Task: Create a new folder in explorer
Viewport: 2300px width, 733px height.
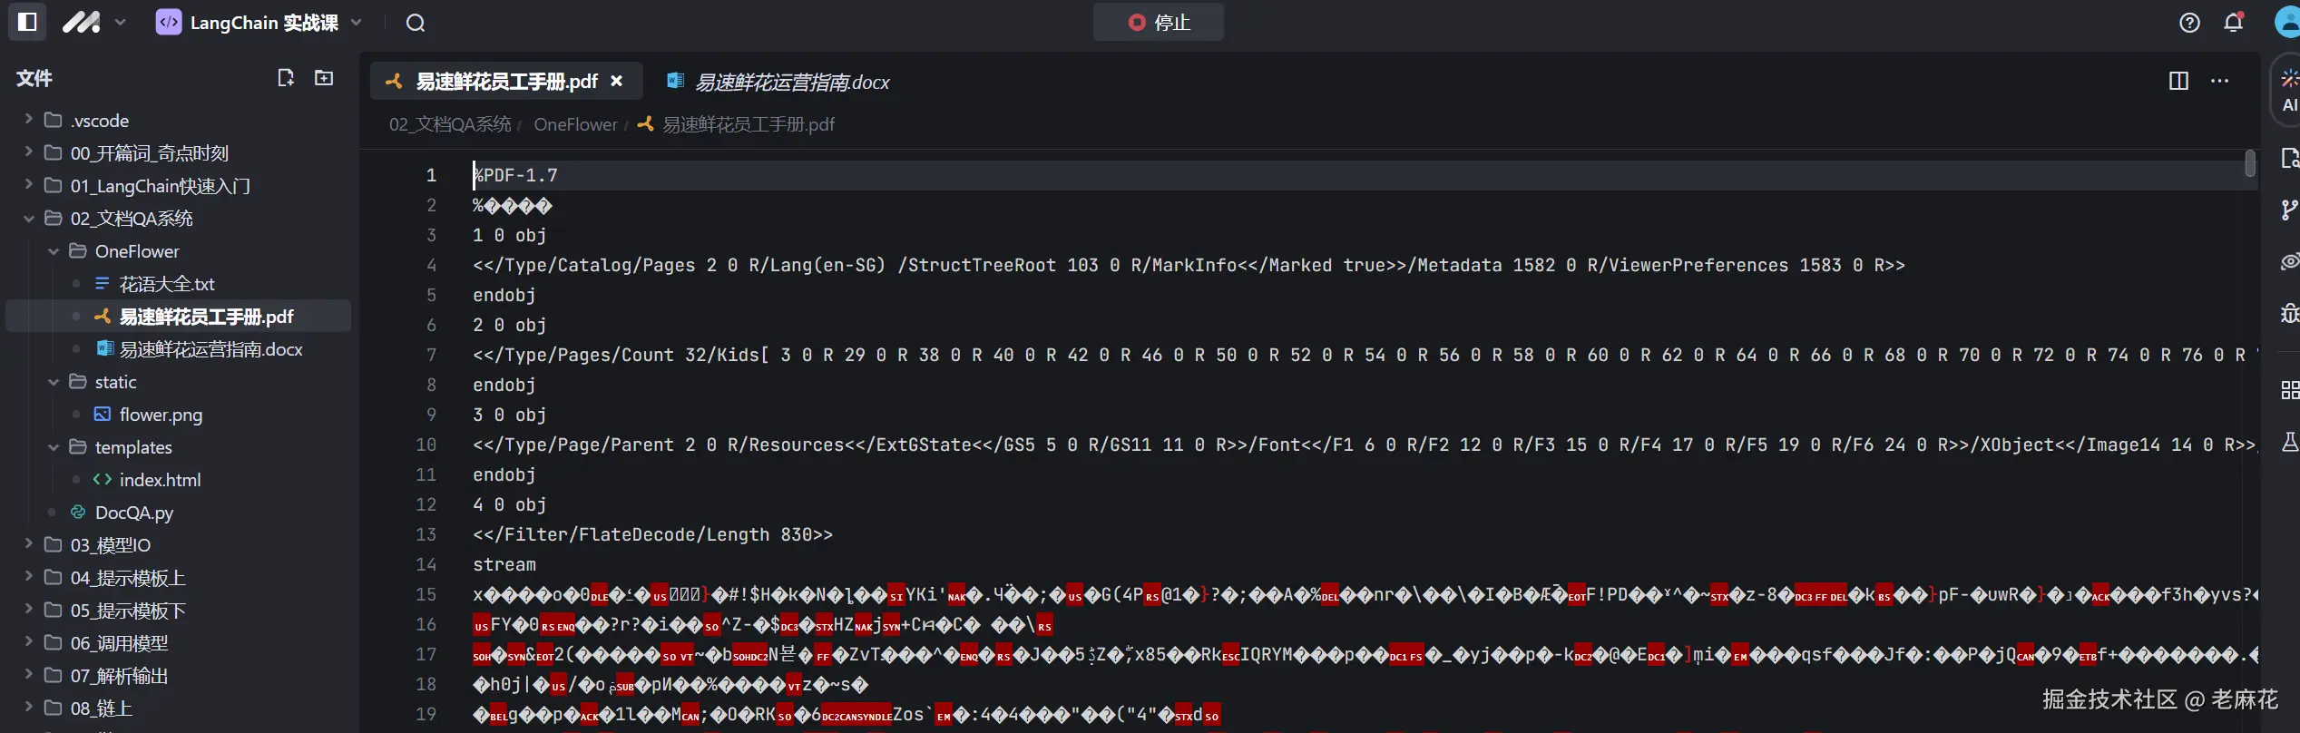Action: 324,78
